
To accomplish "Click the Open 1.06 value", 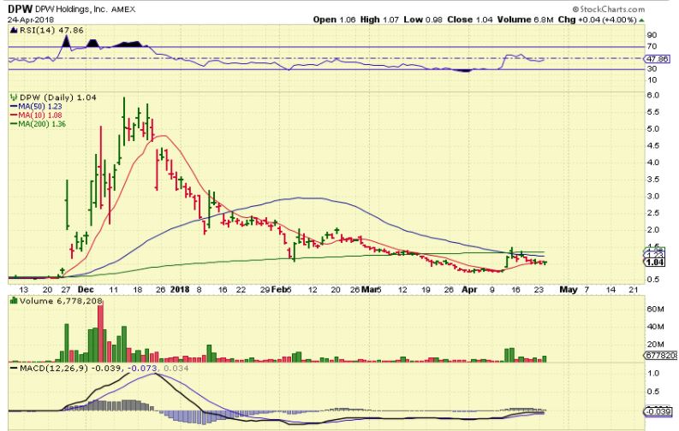I will click(334, 20).
